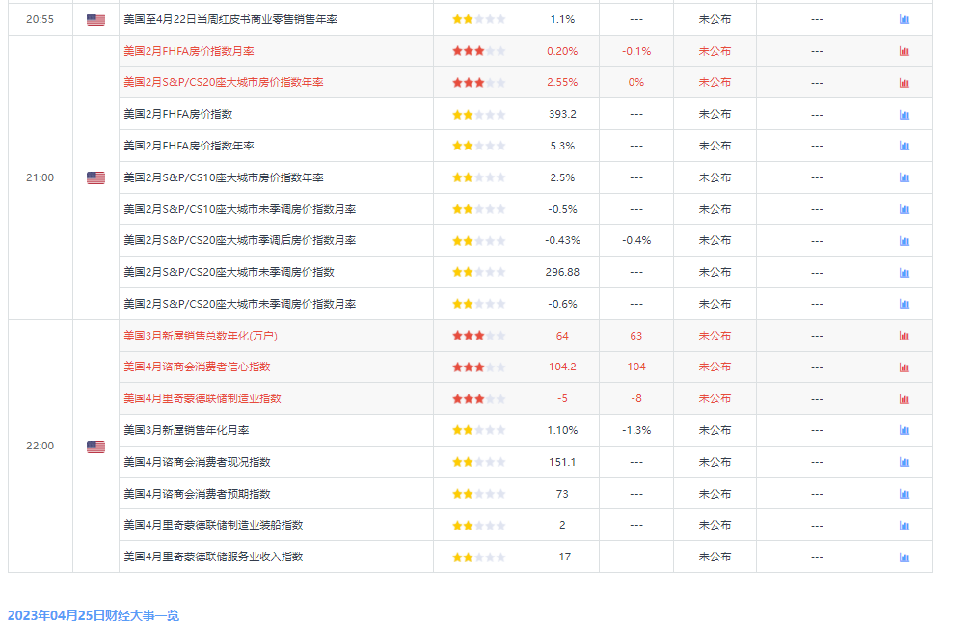This screenshot has height=625, width=971.
Task: Click forecast value -1.3%
Action: coord(636,430)
